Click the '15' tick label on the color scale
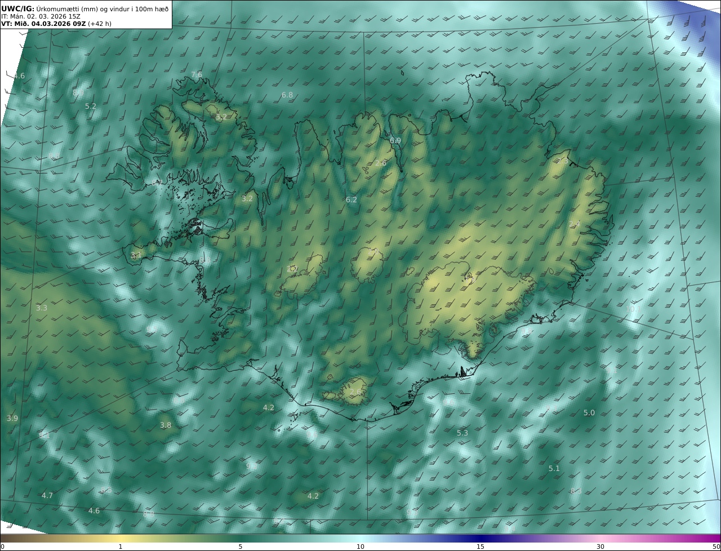Screen dimensions: 721x551 pos(480,546)
